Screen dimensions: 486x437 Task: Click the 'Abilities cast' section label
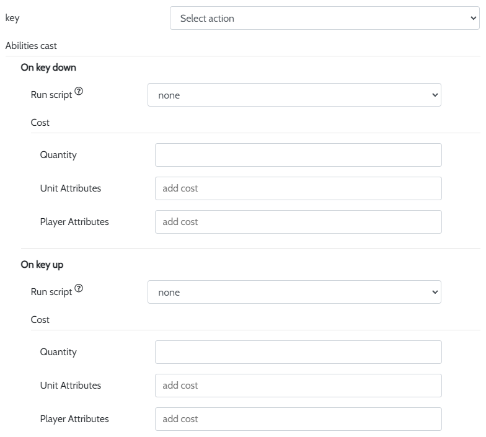click(x=31, y=46)
